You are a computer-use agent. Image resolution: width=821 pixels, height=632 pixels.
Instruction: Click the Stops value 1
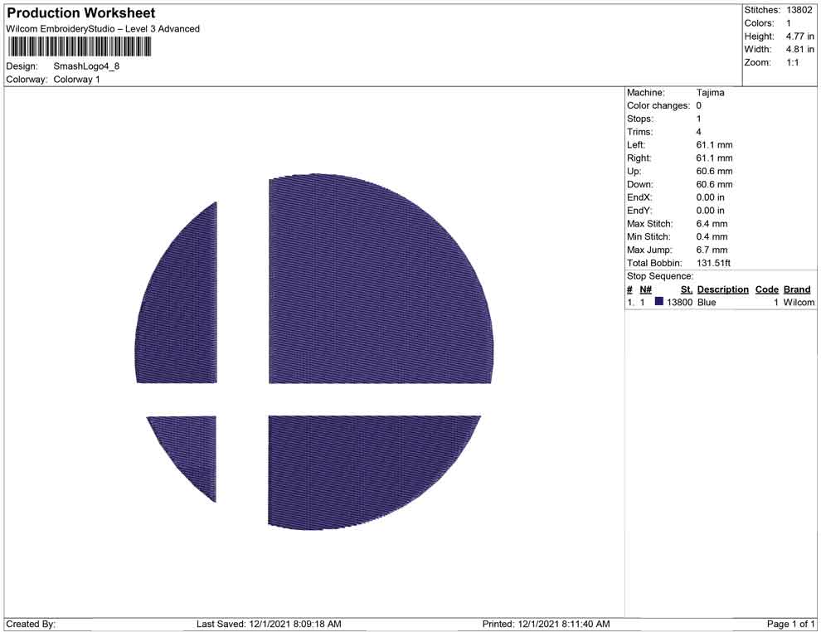(x=698, y=119)
